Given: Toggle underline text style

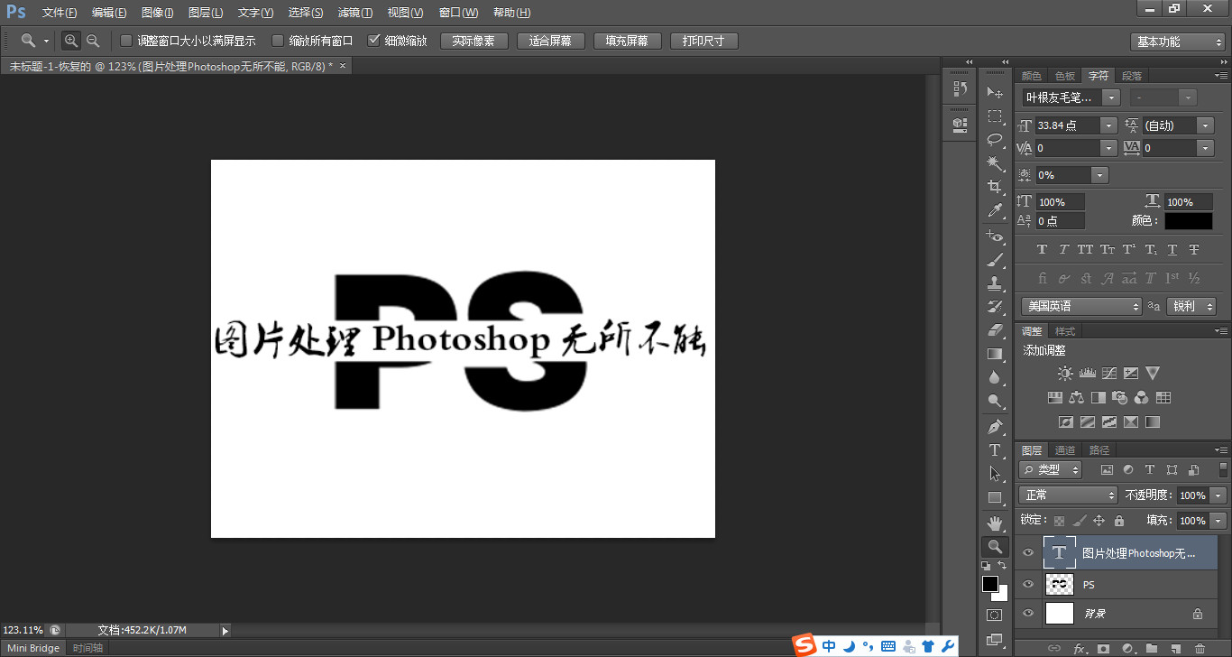Looking at the screenshot, I should pyautogui.click(x=1172, y=249).
